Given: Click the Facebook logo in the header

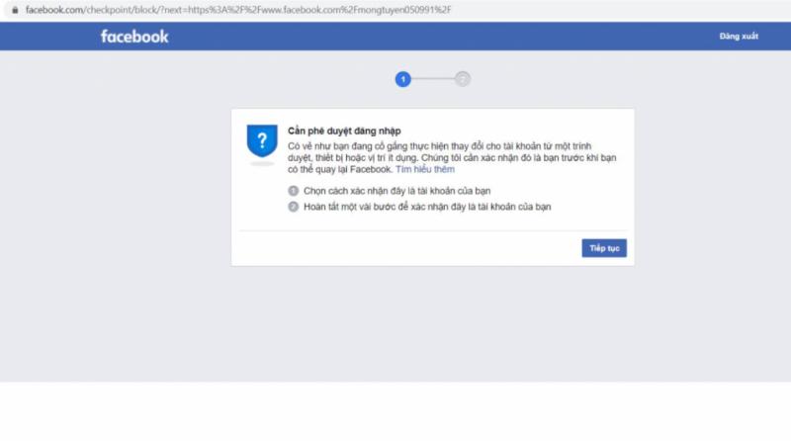Looking at the screenshot, I should [x=134, y=37].
